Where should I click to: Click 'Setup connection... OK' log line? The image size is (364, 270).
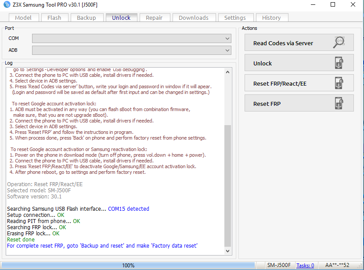(36, 215)
